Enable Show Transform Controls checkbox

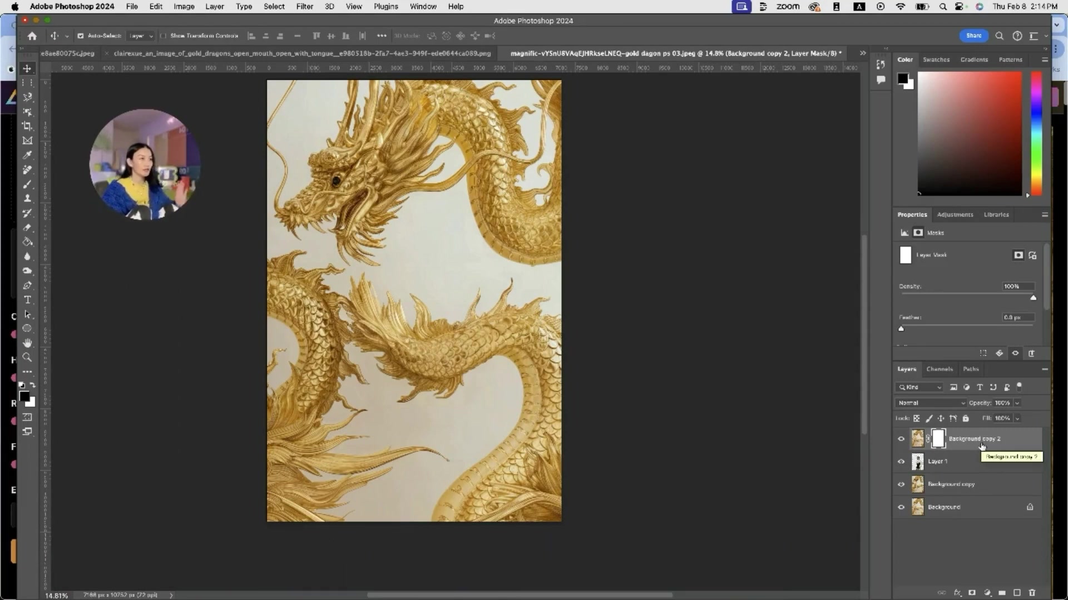tap(163, 36)
